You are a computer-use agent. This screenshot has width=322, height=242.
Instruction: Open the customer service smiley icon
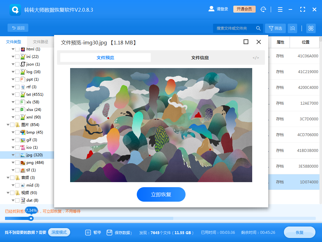[263, 9]
